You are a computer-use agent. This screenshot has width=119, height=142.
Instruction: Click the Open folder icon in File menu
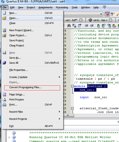4,18
